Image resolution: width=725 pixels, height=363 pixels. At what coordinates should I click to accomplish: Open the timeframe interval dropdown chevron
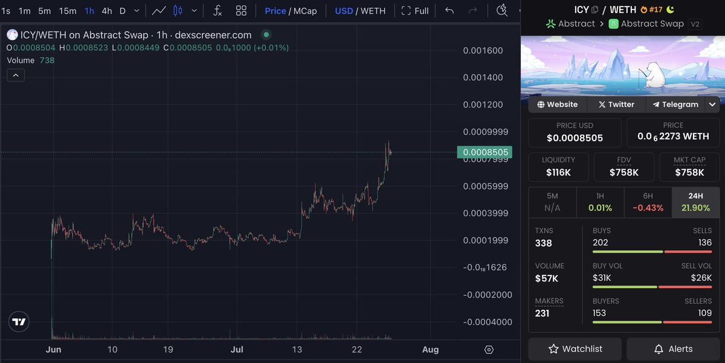point(137,11)
